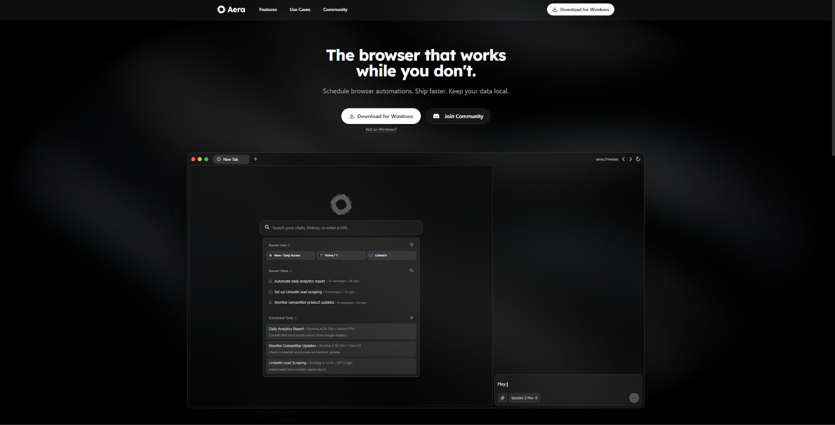Click the browser back arrow
Image resolution: width=835 pixels, height=425 pixels.
click(623, 159)
